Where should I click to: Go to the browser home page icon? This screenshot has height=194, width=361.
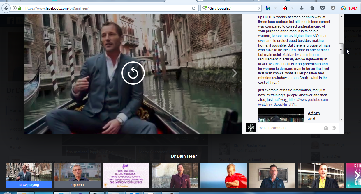coord(312,8)
